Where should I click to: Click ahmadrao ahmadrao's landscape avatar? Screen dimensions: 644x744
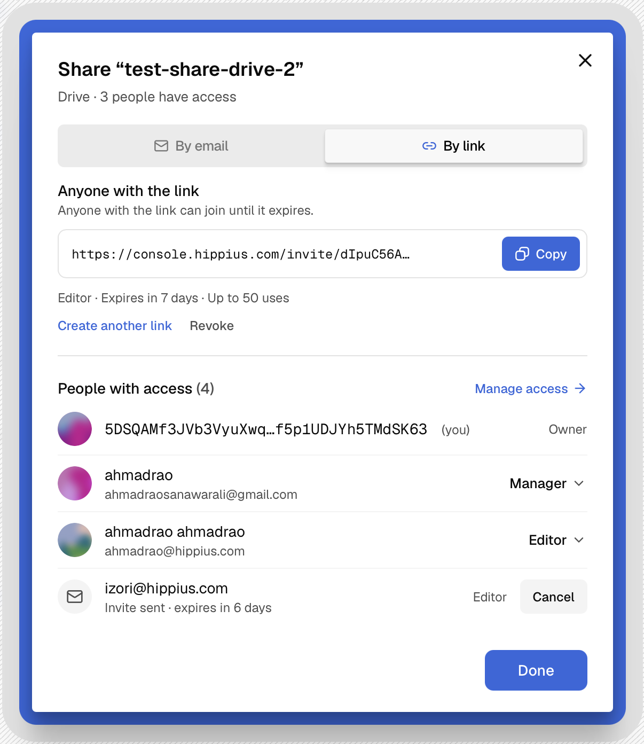point(75,540)
